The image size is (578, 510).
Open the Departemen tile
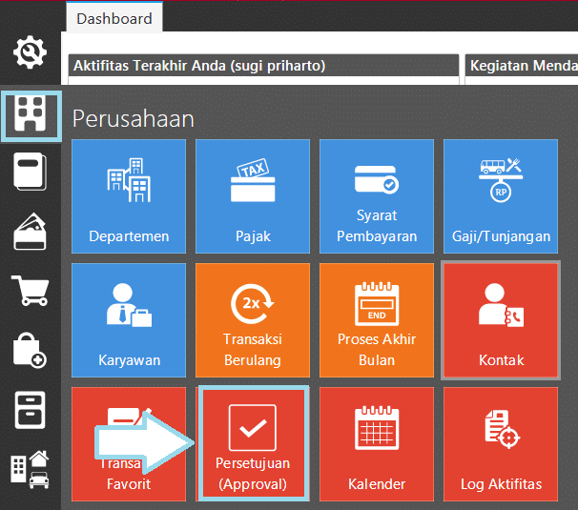pyautogui.click(x=129, y=196)
